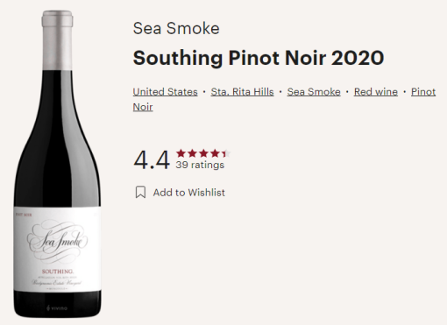Click the second red rating star
This screenshot has height=325, width=447.
tap(193, 153)
